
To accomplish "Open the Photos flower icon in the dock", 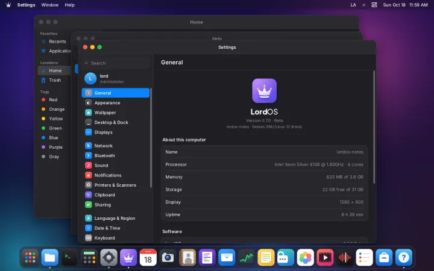I will pyautogui.click(x=305, y=258).
